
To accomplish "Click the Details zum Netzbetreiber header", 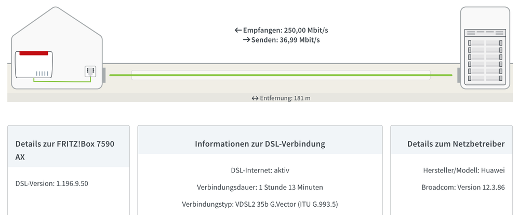I will tap(456, 144).
